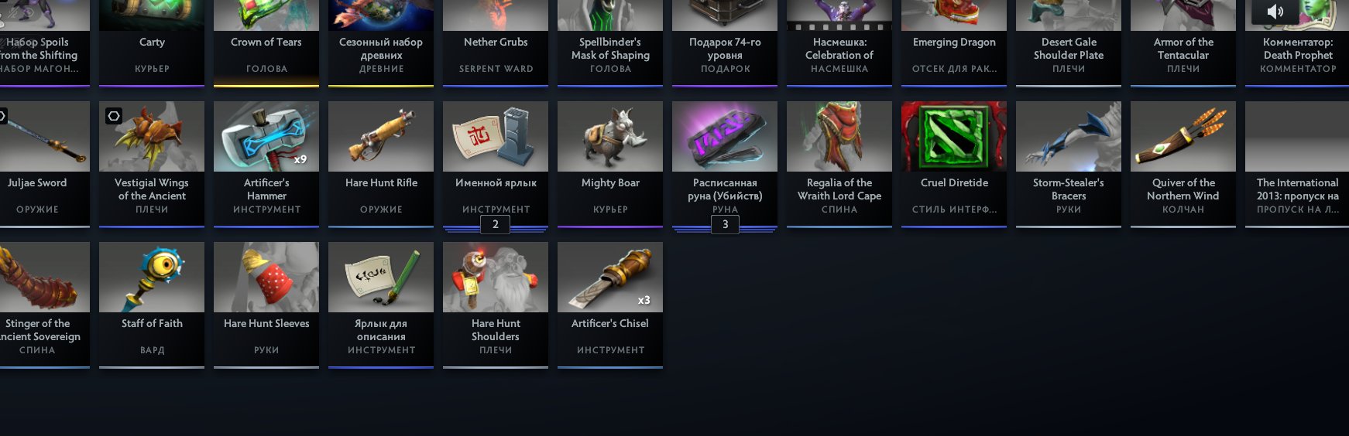Viewport: 1349px width, 436px height.
Task: Select the Hare Hunt Shoulders item
Action: coord(496,305)
